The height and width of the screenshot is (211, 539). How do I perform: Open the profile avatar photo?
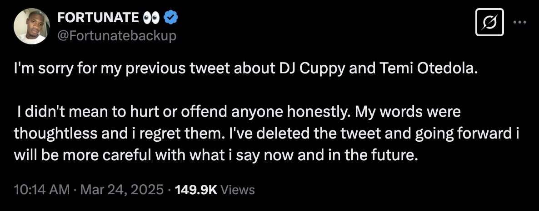pyautogui.click(x=32, y=26)
